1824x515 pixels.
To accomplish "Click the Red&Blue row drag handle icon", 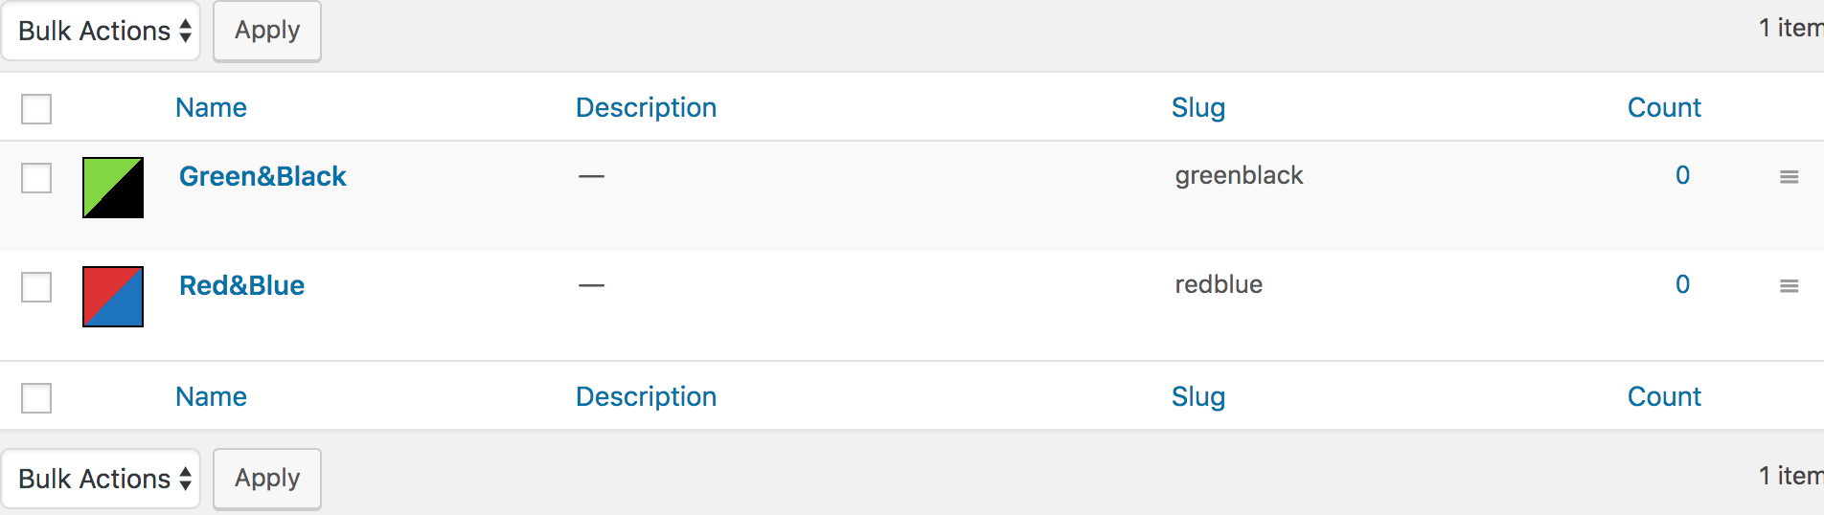I will (1789, 286).
